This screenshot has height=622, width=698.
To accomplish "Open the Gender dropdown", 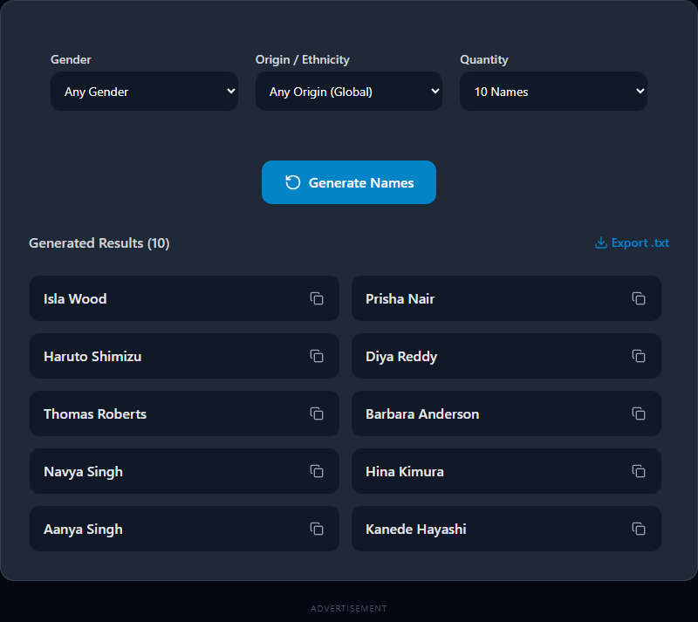I will [x=144, y=92].
